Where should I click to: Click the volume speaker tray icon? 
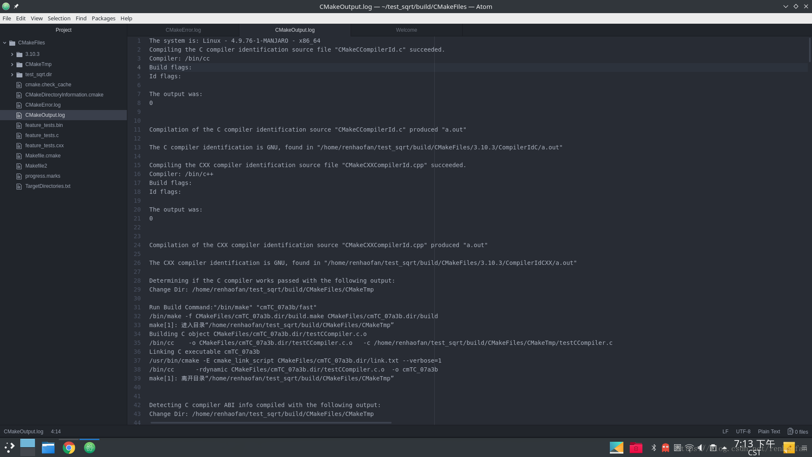[x=700, y=448]
